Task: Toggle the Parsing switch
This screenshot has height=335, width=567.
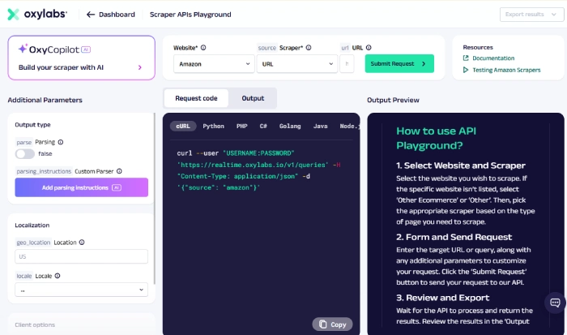Action: 24,154
